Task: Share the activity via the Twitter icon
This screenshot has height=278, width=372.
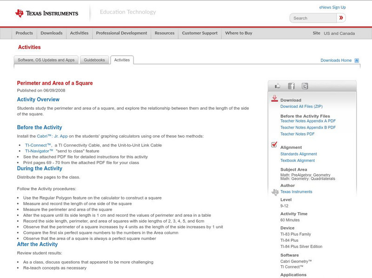Action: [305, 86]
